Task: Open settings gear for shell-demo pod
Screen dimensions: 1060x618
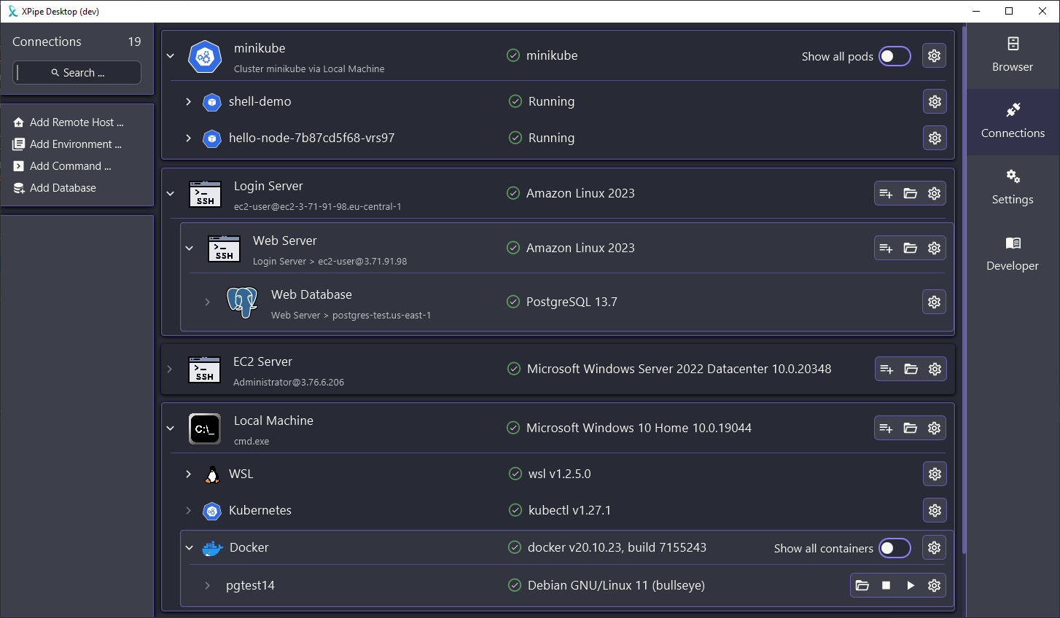Action: coord(935,101)
